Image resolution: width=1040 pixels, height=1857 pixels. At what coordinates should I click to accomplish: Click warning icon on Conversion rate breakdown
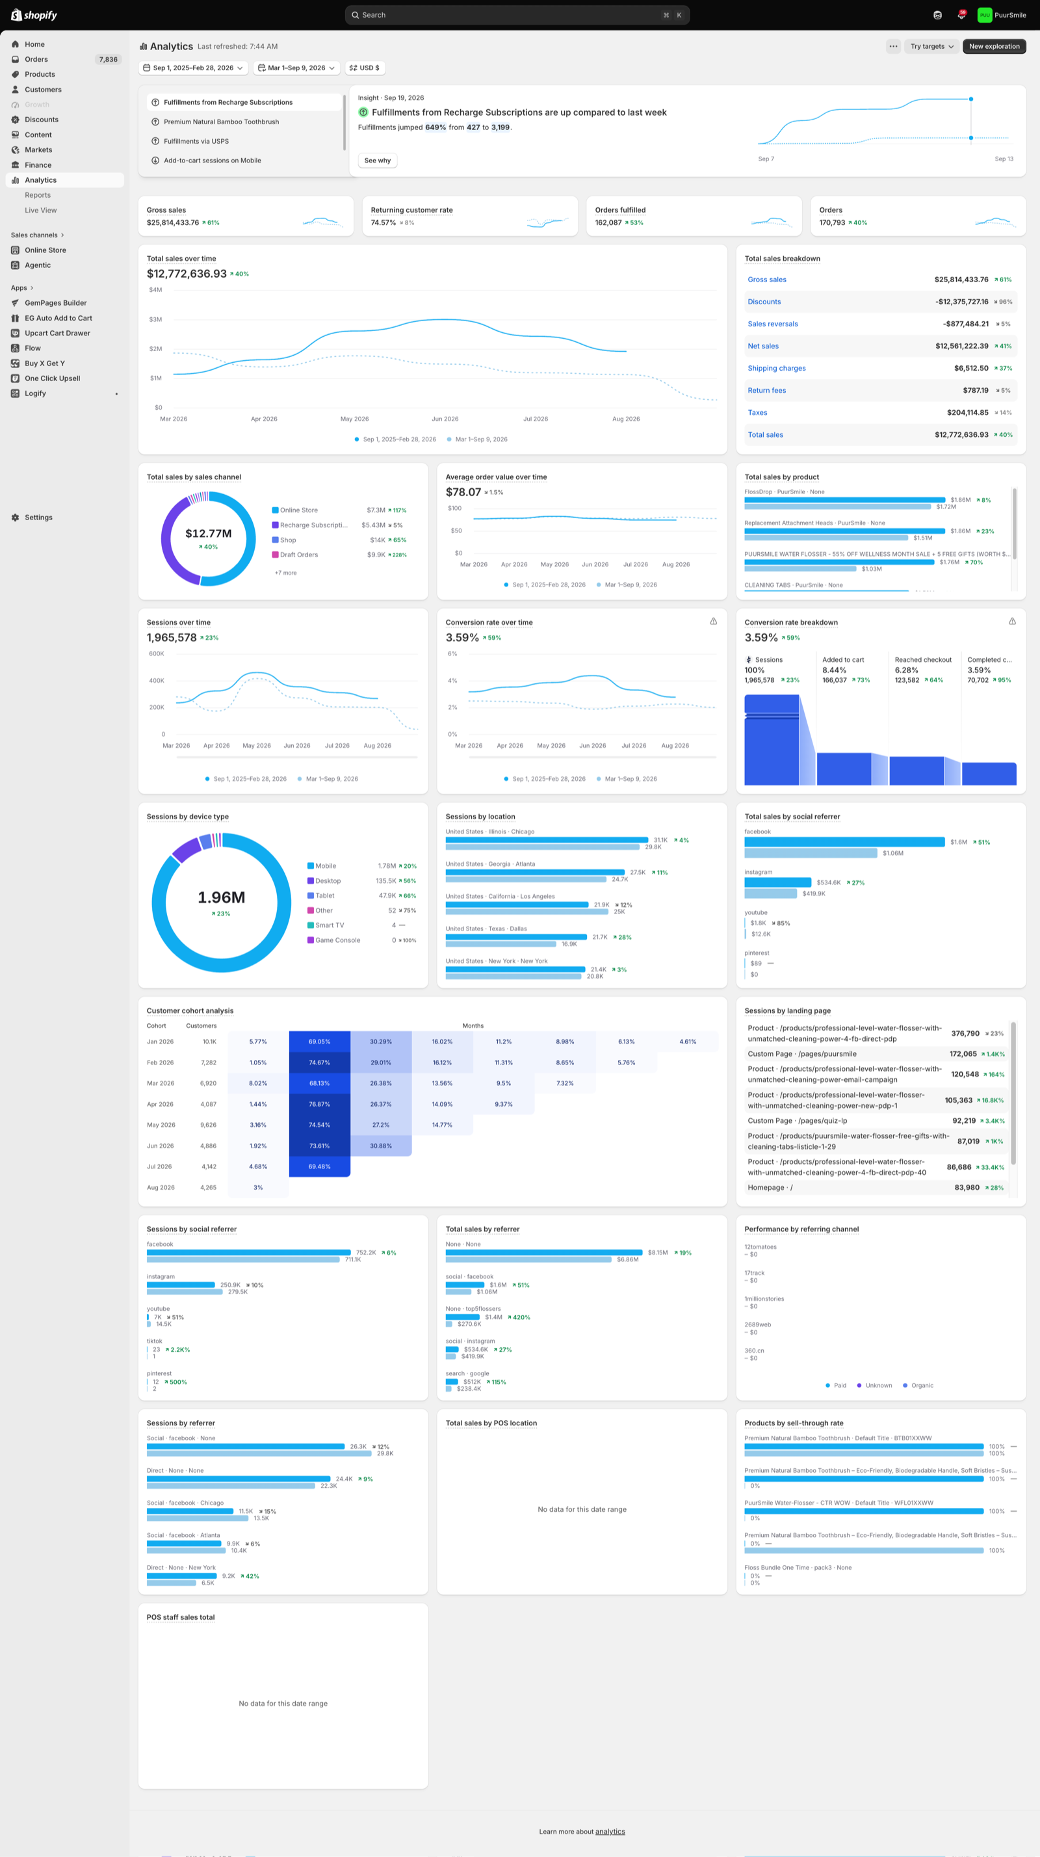[x=1012, y=622]
